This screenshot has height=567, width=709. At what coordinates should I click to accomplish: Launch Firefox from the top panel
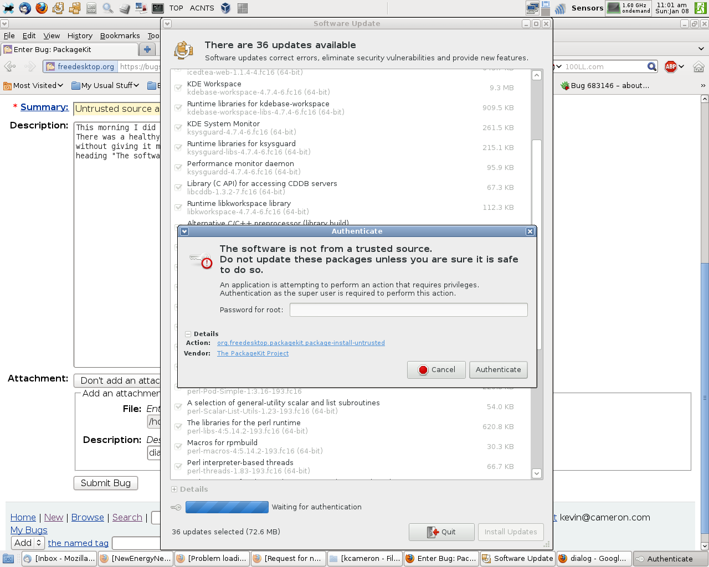pyautogui.click(x=42, y=8)
